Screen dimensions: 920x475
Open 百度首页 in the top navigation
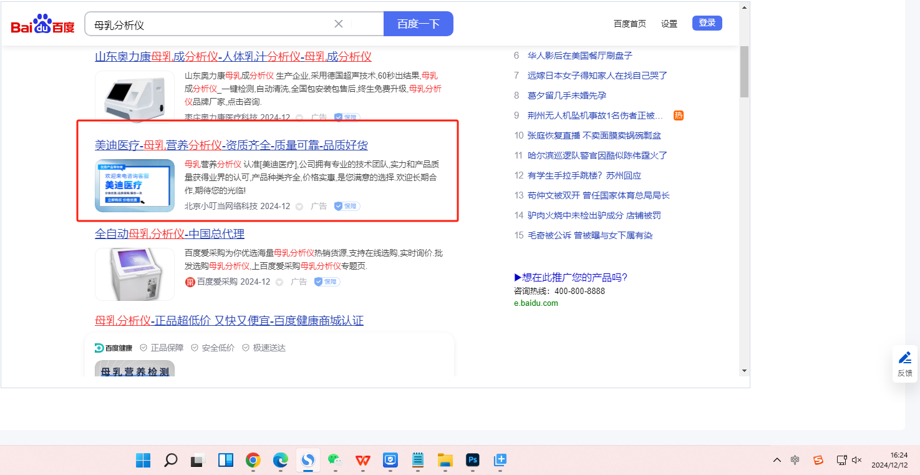[629, 24]
